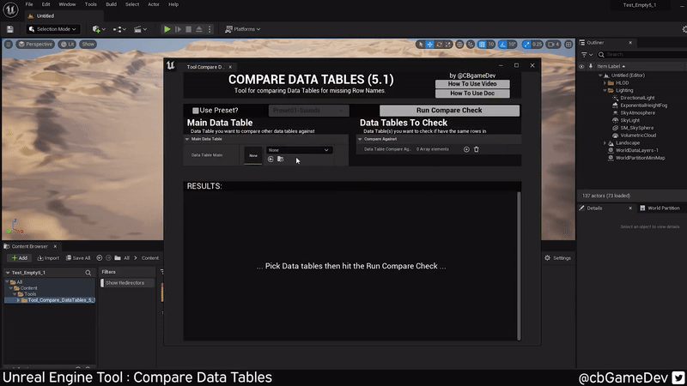Click the Play level button
Viewport: 687px width, 386px height.
click(x=167, y=29)
